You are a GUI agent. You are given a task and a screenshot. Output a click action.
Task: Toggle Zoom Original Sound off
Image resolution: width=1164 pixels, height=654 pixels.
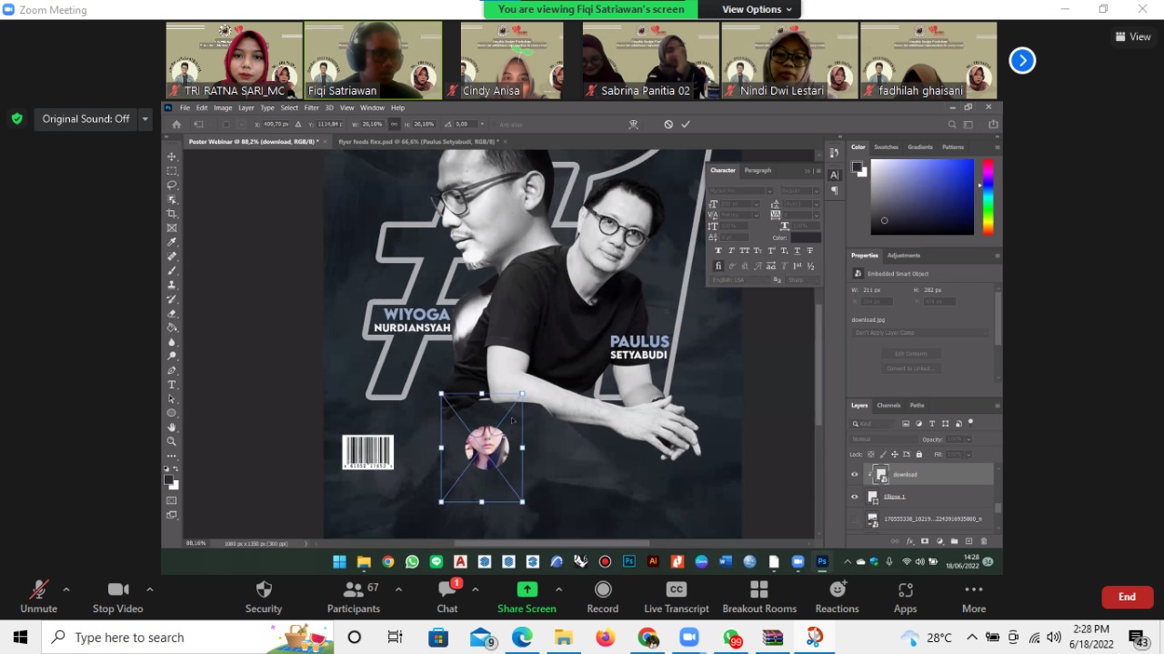(85, 119)
